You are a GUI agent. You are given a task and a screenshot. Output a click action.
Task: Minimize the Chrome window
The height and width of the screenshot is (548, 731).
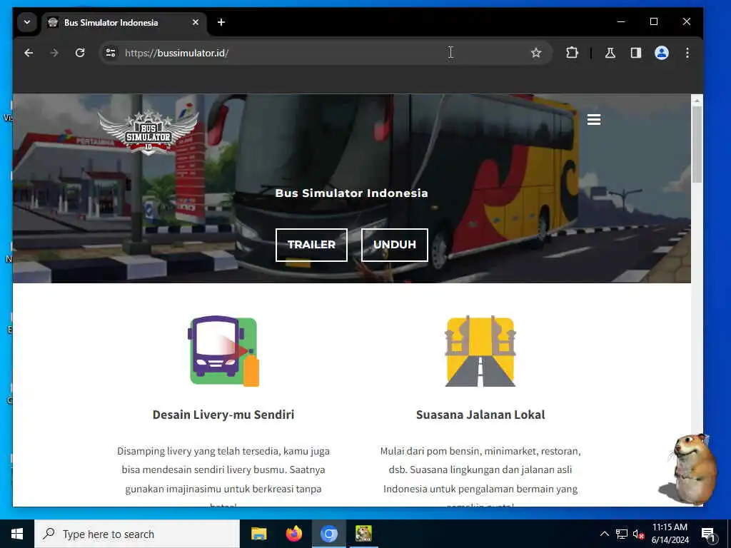pos(621,22)
